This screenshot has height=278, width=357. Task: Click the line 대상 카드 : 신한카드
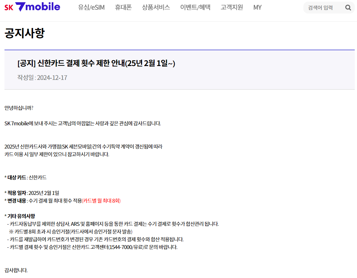[25, 177]
